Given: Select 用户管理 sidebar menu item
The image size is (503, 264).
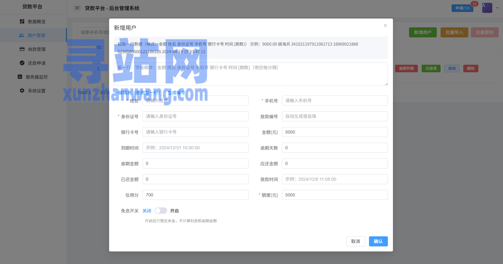Looking at the screenshot, I should click(33, 35).
